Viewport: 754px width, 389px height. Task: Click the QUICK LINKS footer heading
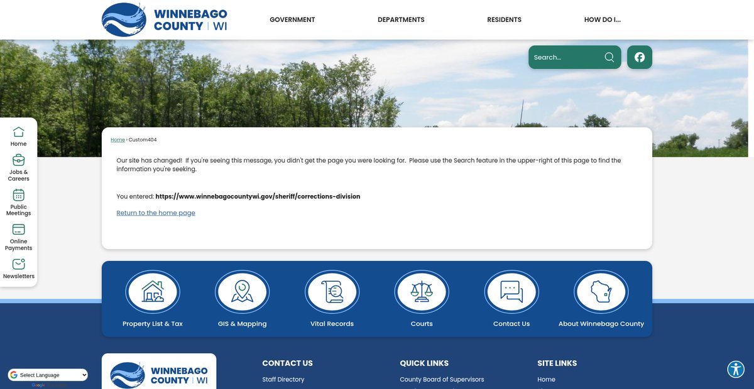point(424,363)
